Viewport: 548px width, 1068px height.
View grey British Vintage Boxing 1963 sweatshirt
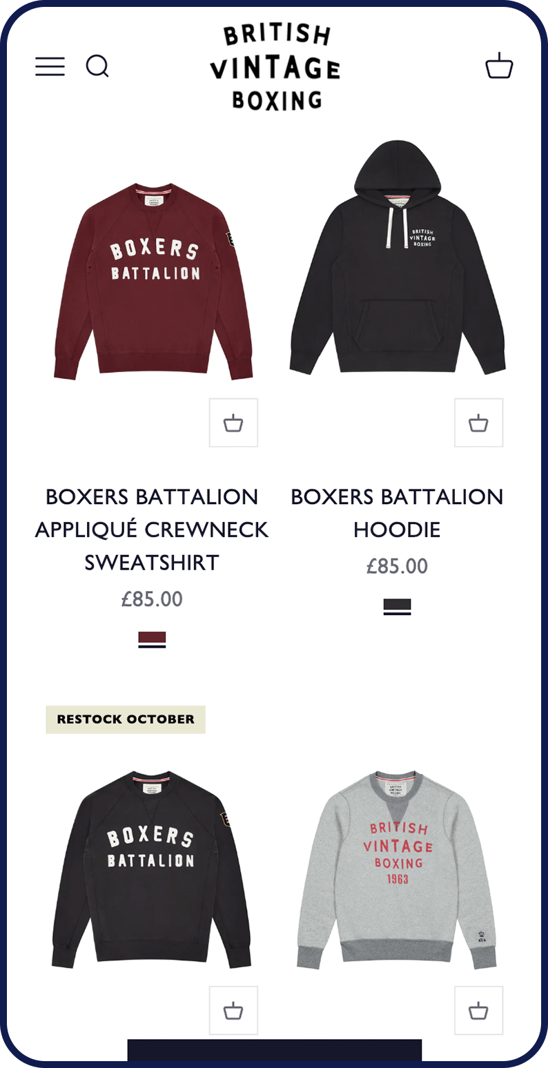[x=398, y=870]
